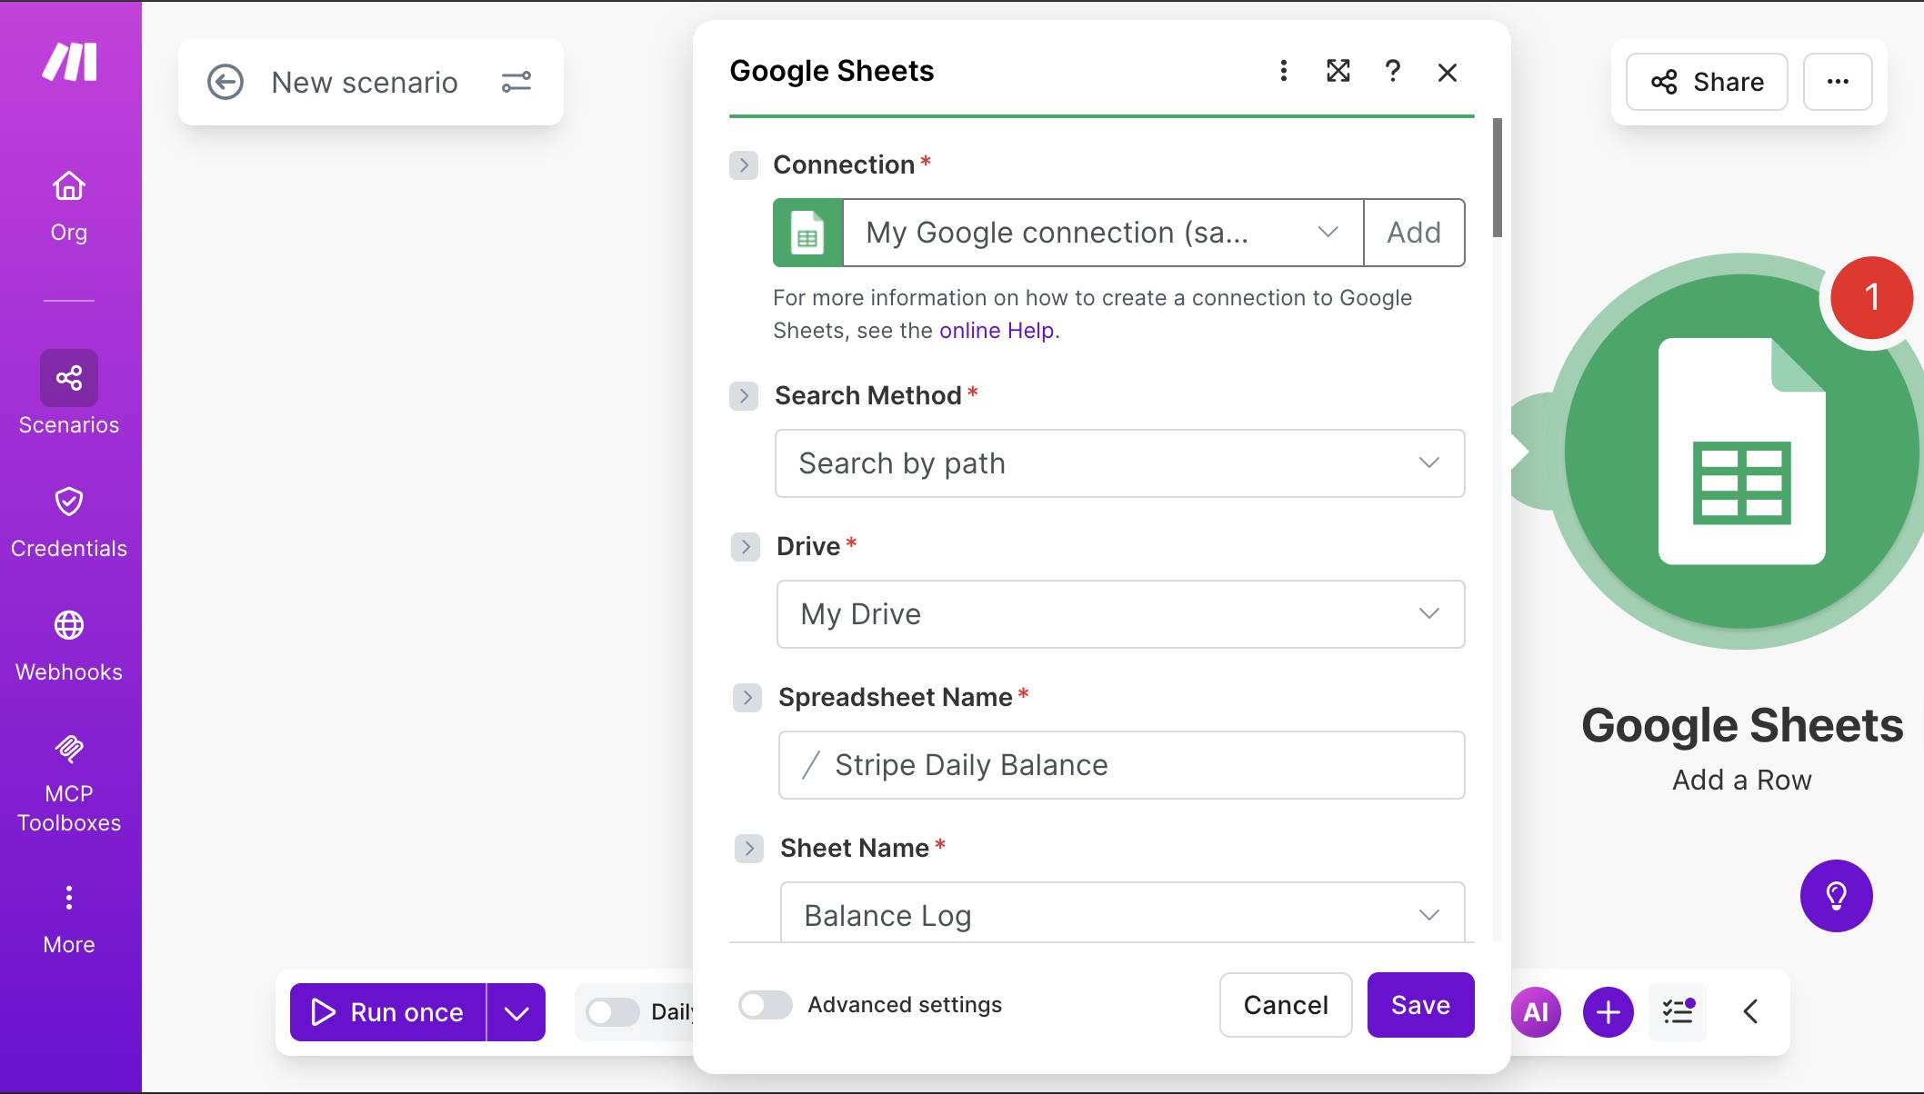The width and height of the screenshot is (1924, 1094).
Task: Open the Search Method dropdown
Action: [x=1119, y=463]
